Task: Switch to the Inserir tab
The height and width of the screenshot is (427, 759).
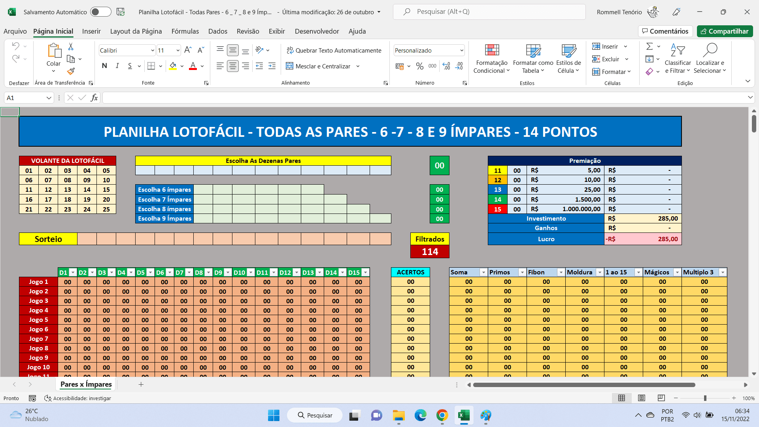Action: pos(91,31)
